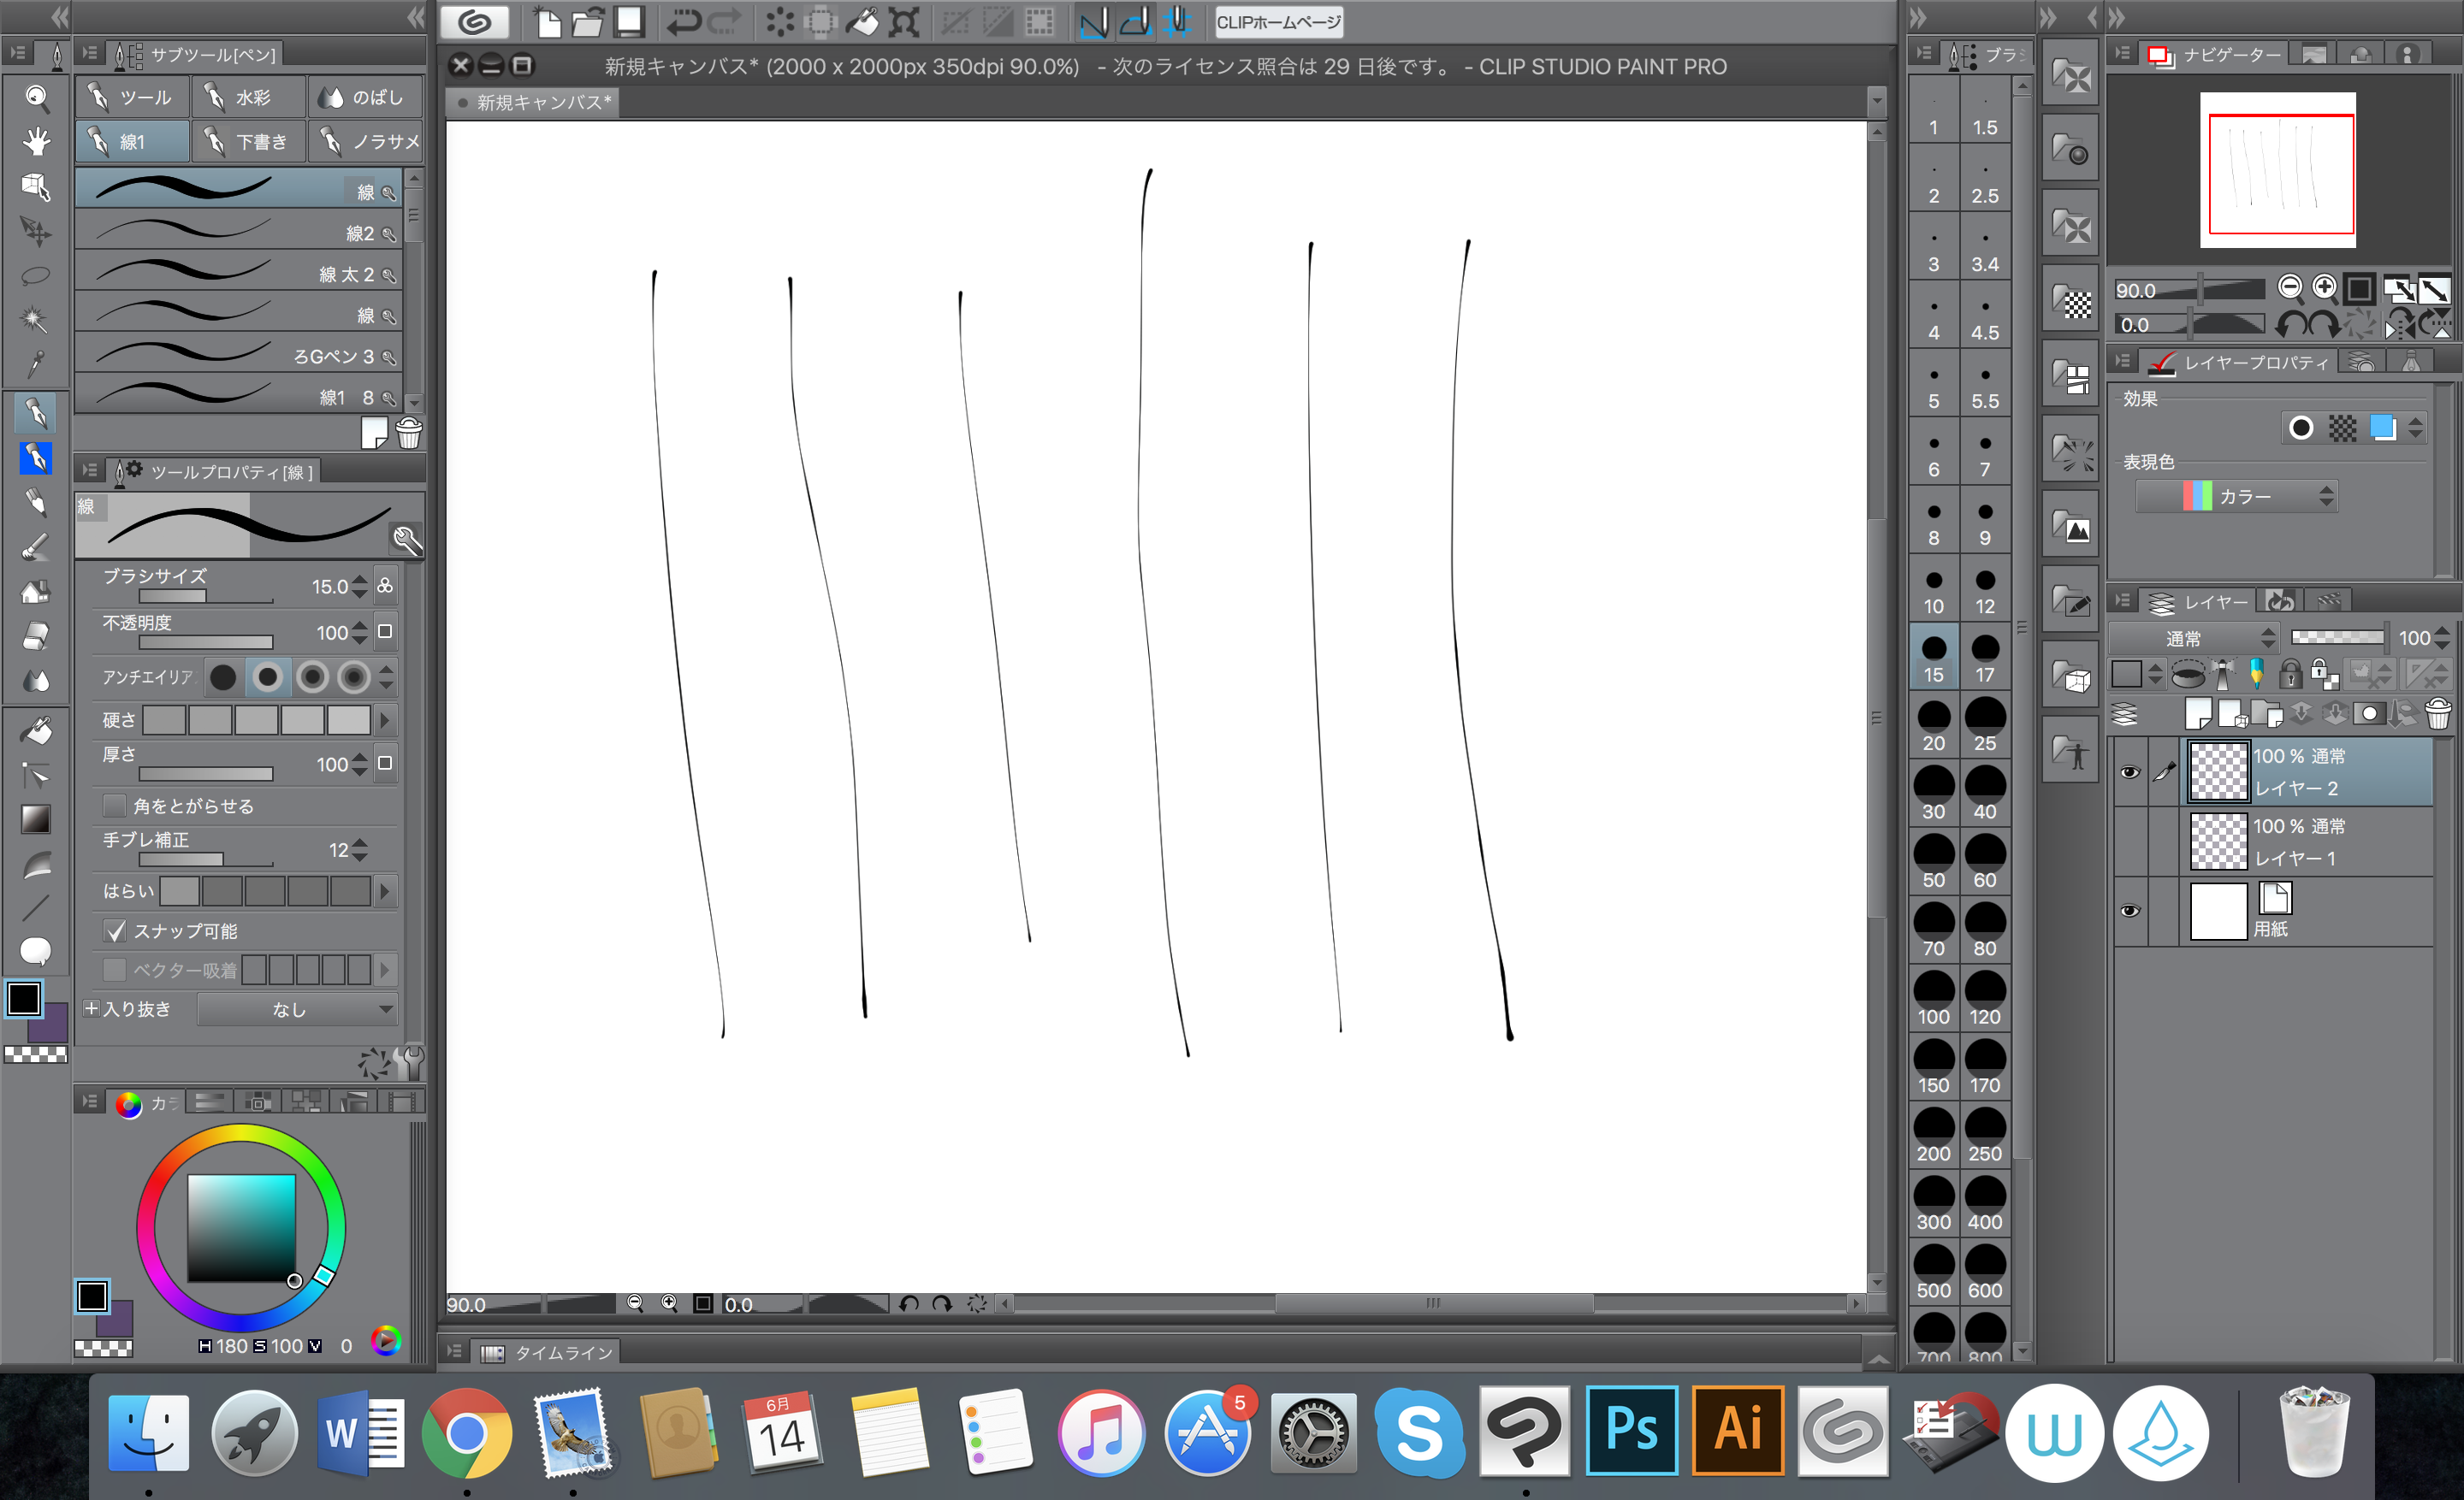
Task: Select the Eraser tool
Action: point(36,635)
